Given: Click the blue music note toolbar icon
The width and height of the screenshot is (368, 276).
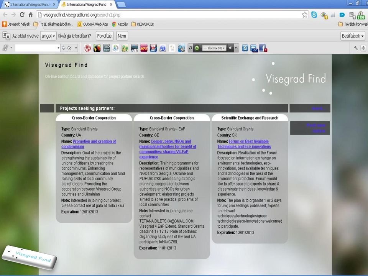Looking at the screenshot, I should 163,48.
